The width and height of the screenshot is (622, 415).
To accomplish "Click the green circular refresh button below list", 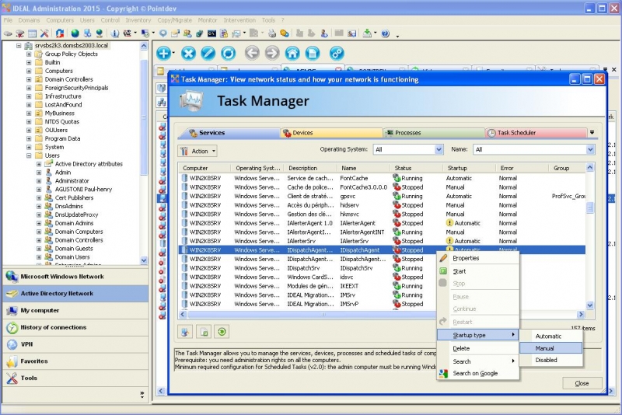I will tap(222, 332).
